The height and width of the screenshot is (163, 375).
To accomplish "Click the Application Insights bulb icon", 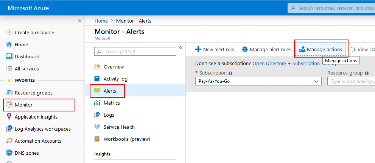I will 9,117.
